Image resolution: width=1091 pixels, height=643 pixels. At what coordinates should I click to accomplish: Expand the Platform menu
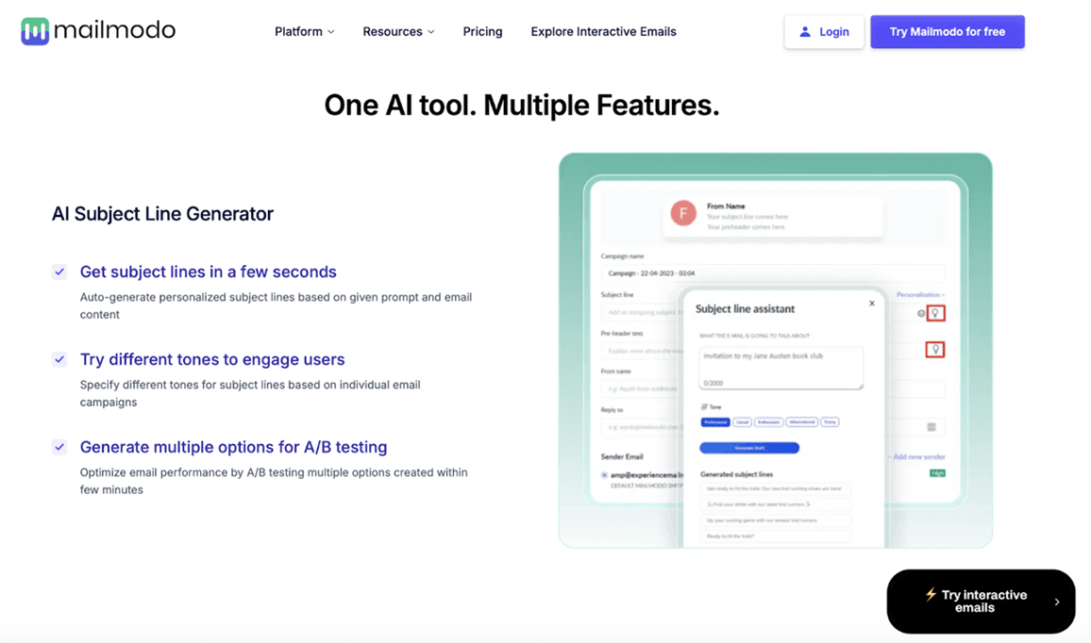point(304,32)
